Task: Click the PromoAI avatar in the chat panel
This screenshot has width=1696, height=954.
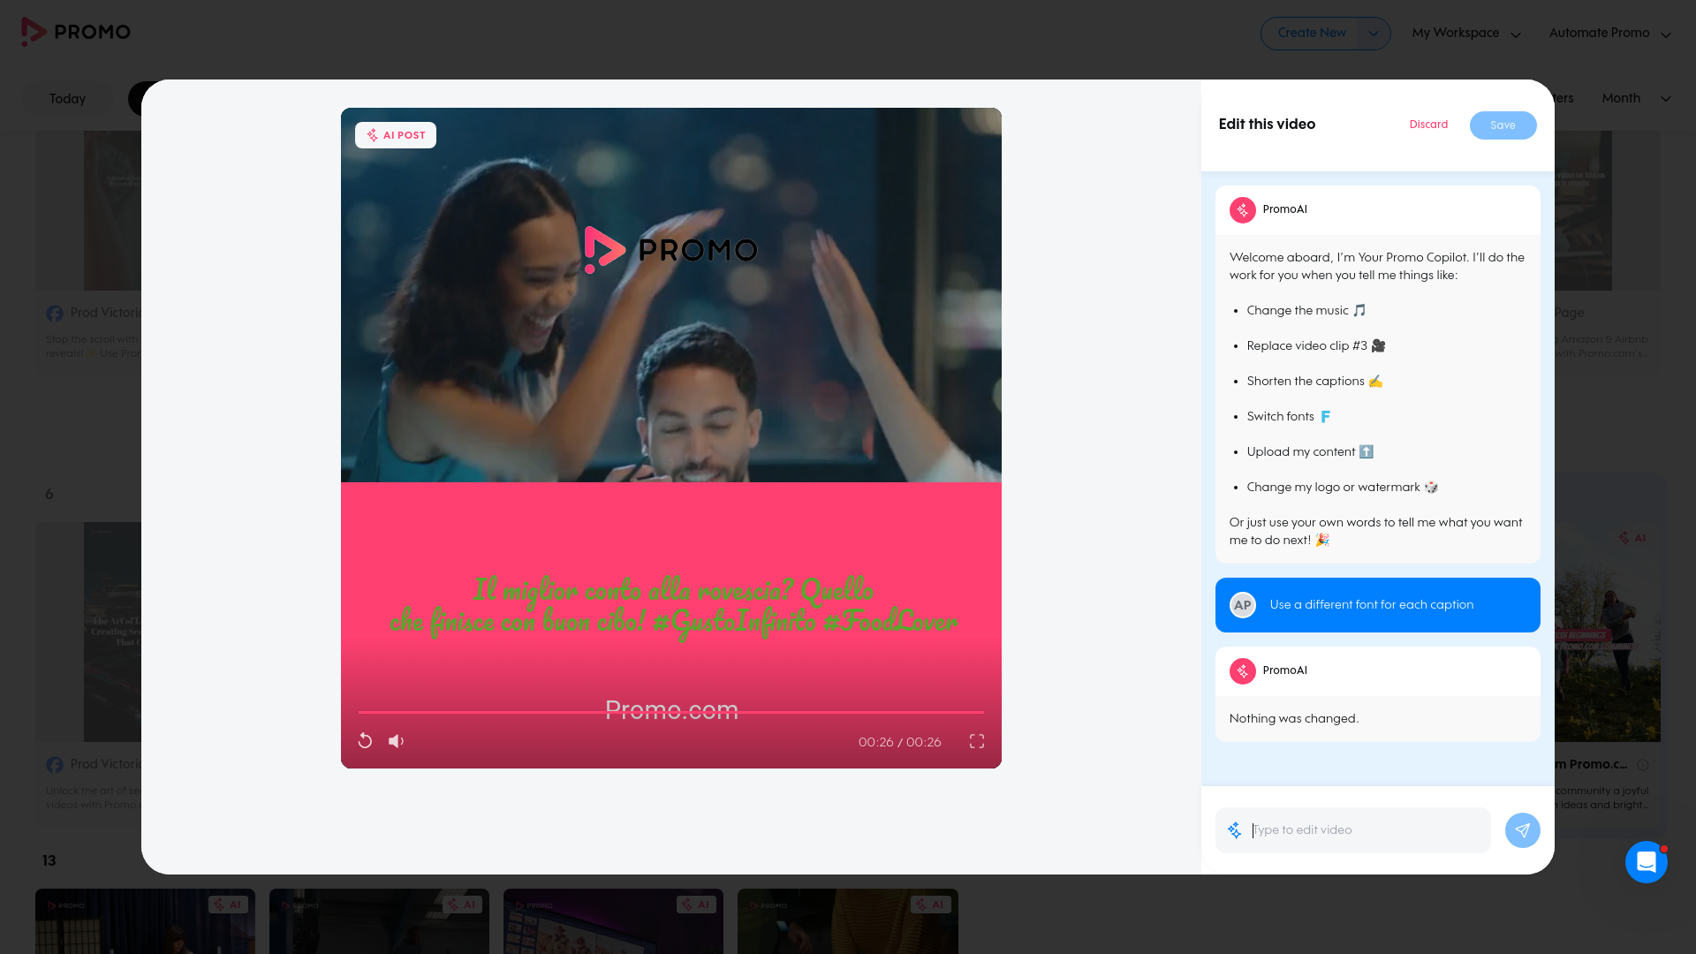Action: point(1243,210)
